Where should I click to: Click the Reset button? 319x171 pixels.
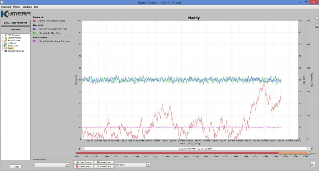pyautogui.click(x=16, y=167)
